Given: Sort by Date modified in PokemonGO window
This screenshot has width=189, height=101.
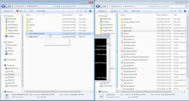Looking at the screenshot, I should tap(67, 15).
